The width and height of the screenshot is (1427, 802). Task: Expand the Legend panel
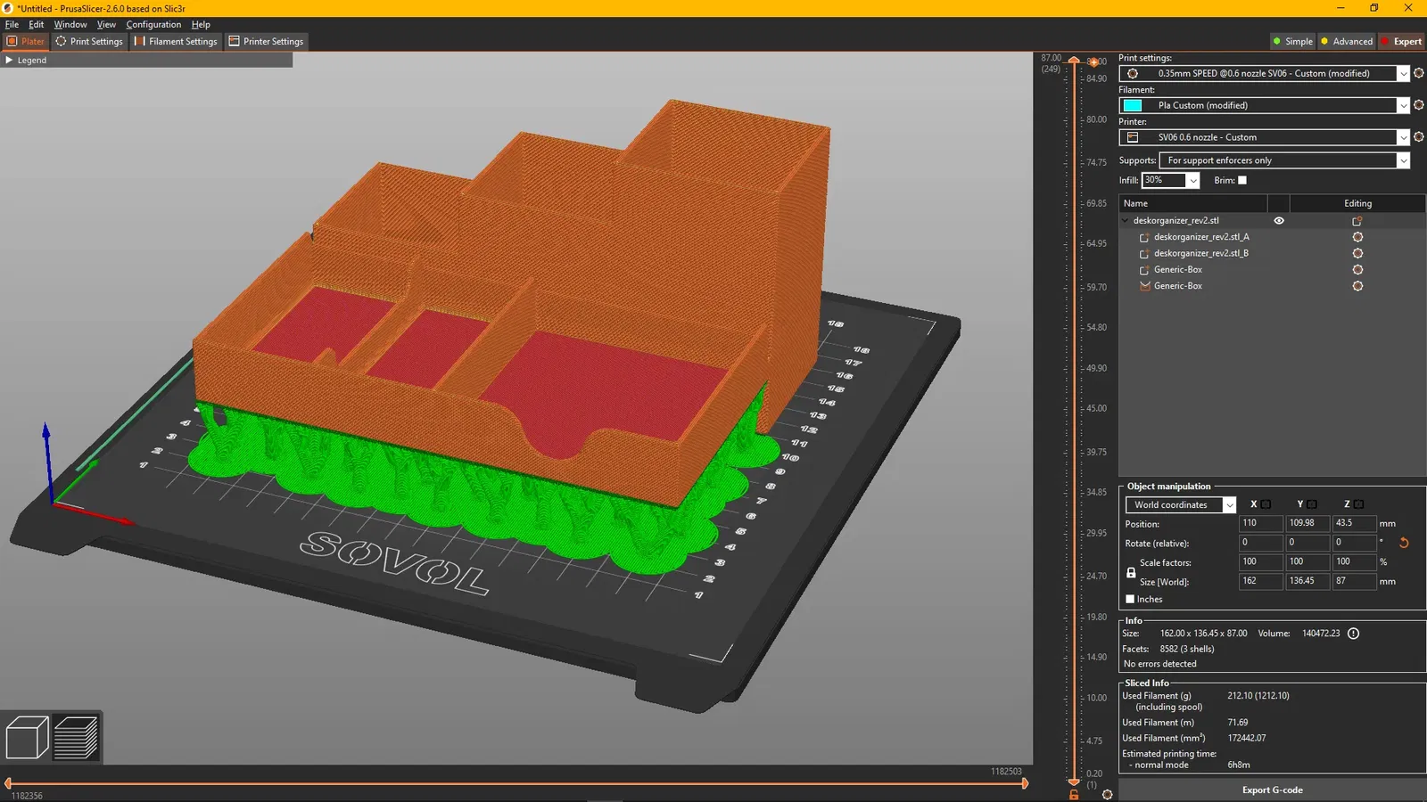point(9,61)
